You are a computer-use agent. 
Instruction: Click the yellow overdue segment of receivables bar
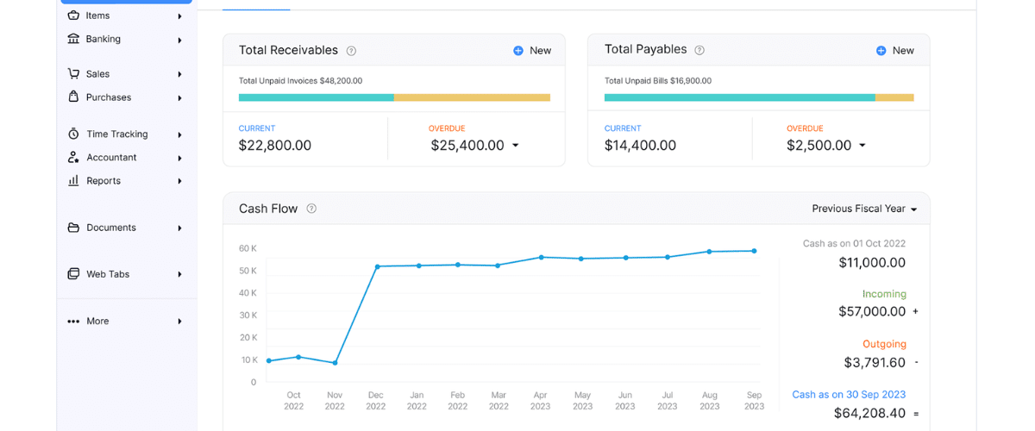(x=472, y=97)
